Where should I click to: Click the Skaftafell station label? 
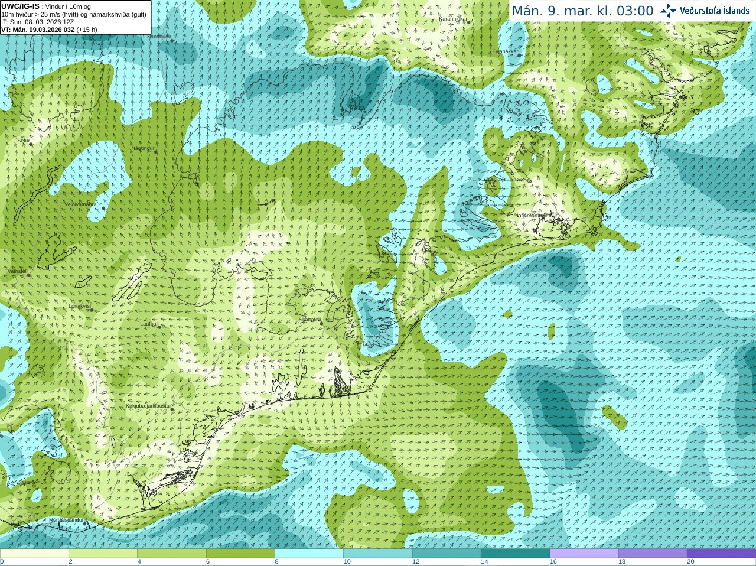pyautogui.click(x=310, y=320)
